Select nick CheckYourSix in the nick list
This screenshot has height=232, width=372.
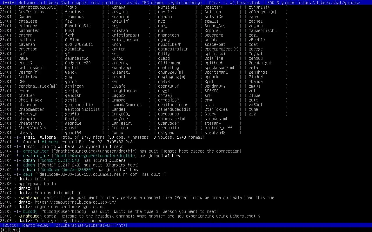click(33, 128)
